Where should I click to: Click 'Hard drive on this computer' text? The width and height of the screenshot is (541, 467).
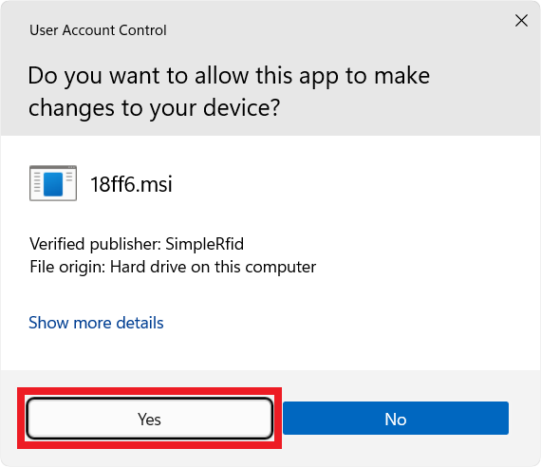[213, 267]
